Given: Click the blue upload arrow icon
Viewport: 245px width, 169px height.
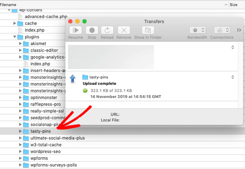Looking at the screenshot, I should pos(73,78).
